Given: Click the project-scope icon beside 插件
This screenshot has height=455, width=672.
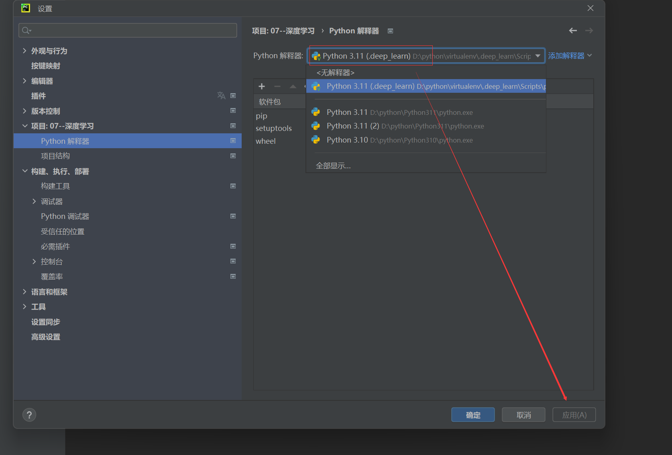Looking at the screenshot, I should pos(233,96).
